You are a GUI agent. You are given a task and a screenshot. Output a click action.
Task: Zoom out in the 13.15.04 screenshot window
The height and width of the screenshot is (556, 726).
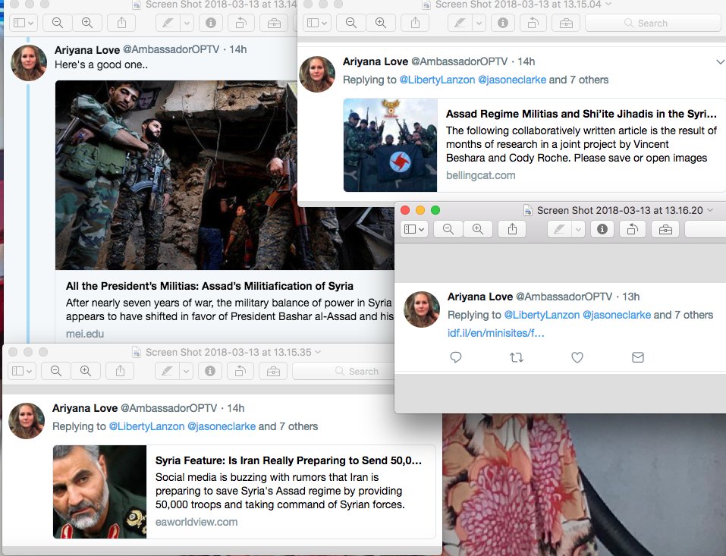[351, 24]
